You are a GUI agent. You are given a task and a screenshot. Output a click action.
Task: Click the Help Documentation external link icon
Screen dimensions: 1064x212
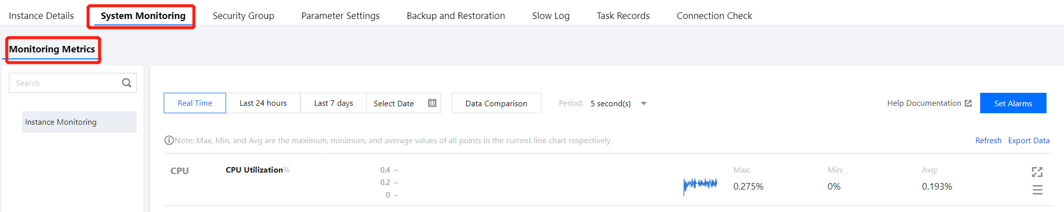(968, 103)
